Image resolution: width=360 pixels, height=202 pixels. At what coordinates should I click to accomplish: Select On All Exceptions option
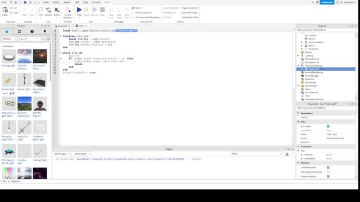pyautogui.click(x=133, y=12)
